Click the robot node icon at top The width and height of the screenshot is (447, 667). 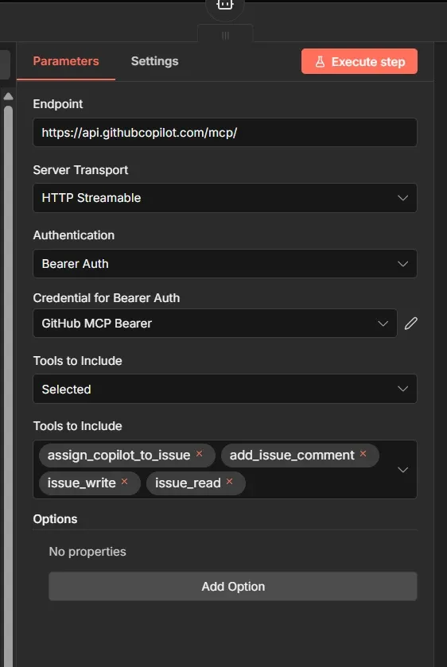tap(225, 5)
